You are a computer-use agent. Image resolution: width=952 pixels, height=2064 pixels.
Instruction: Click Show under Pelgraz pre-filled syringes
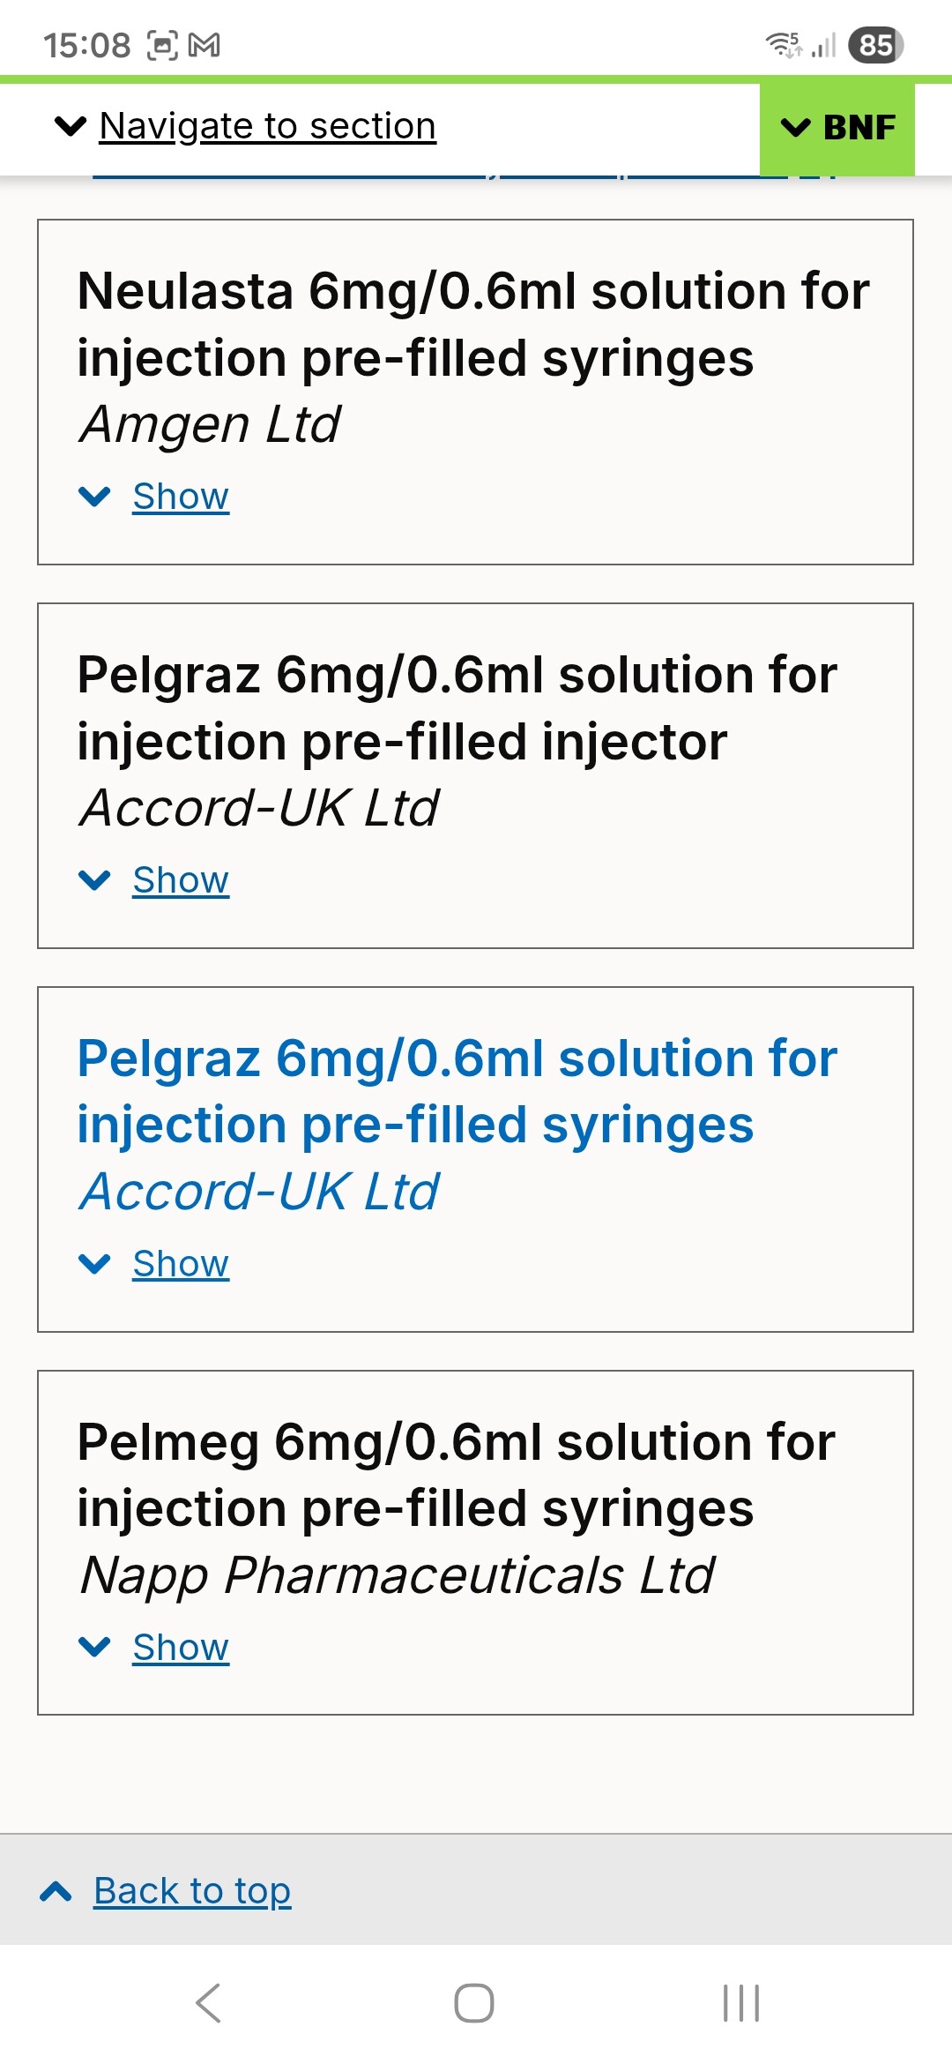coord(181,1264)
